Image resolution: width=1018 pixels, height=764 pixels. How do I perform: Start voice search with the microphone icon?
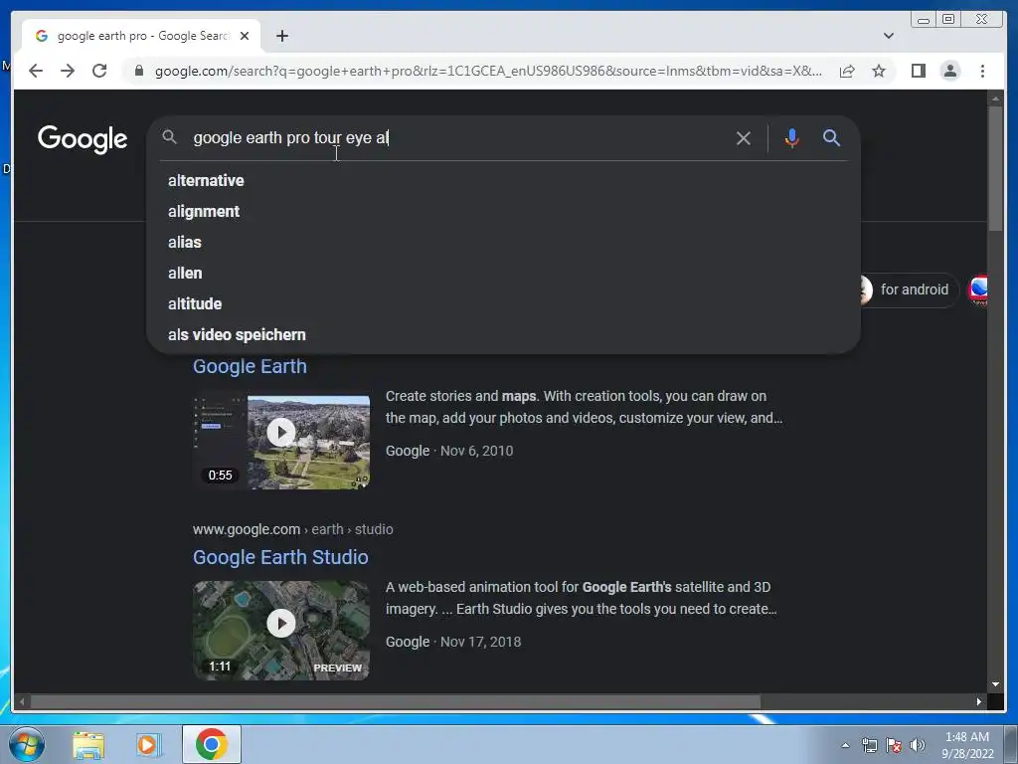[791, 137]
